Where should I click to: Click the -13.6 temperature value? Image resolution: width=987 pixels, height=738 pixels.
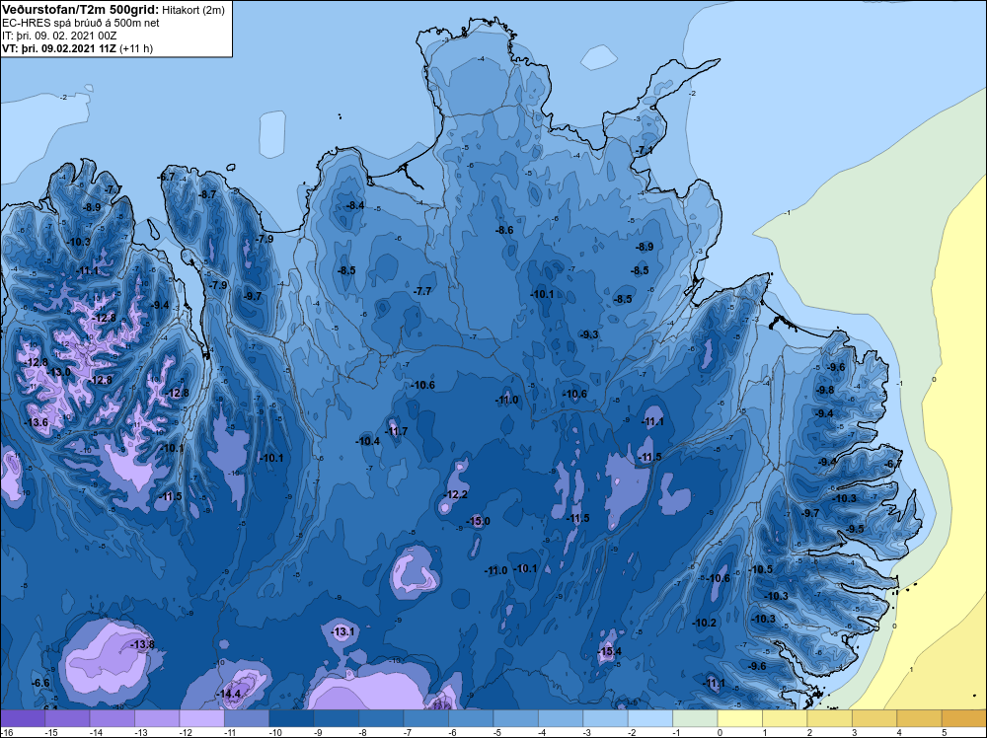[x=37, y=422]
